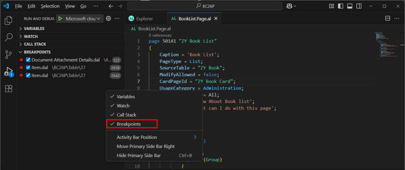
Task: Select Move Primary Side Bar Right
Action: [x=146, y=146]
